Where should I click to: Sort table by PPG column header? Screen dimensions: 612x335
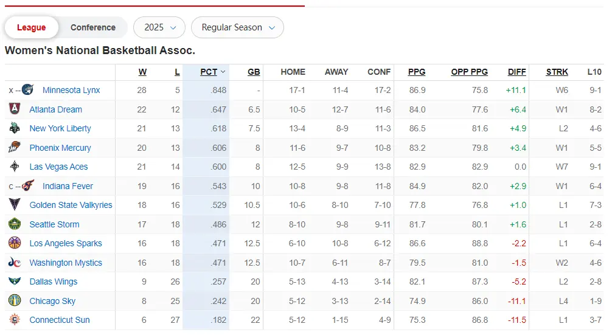point(417,72)
